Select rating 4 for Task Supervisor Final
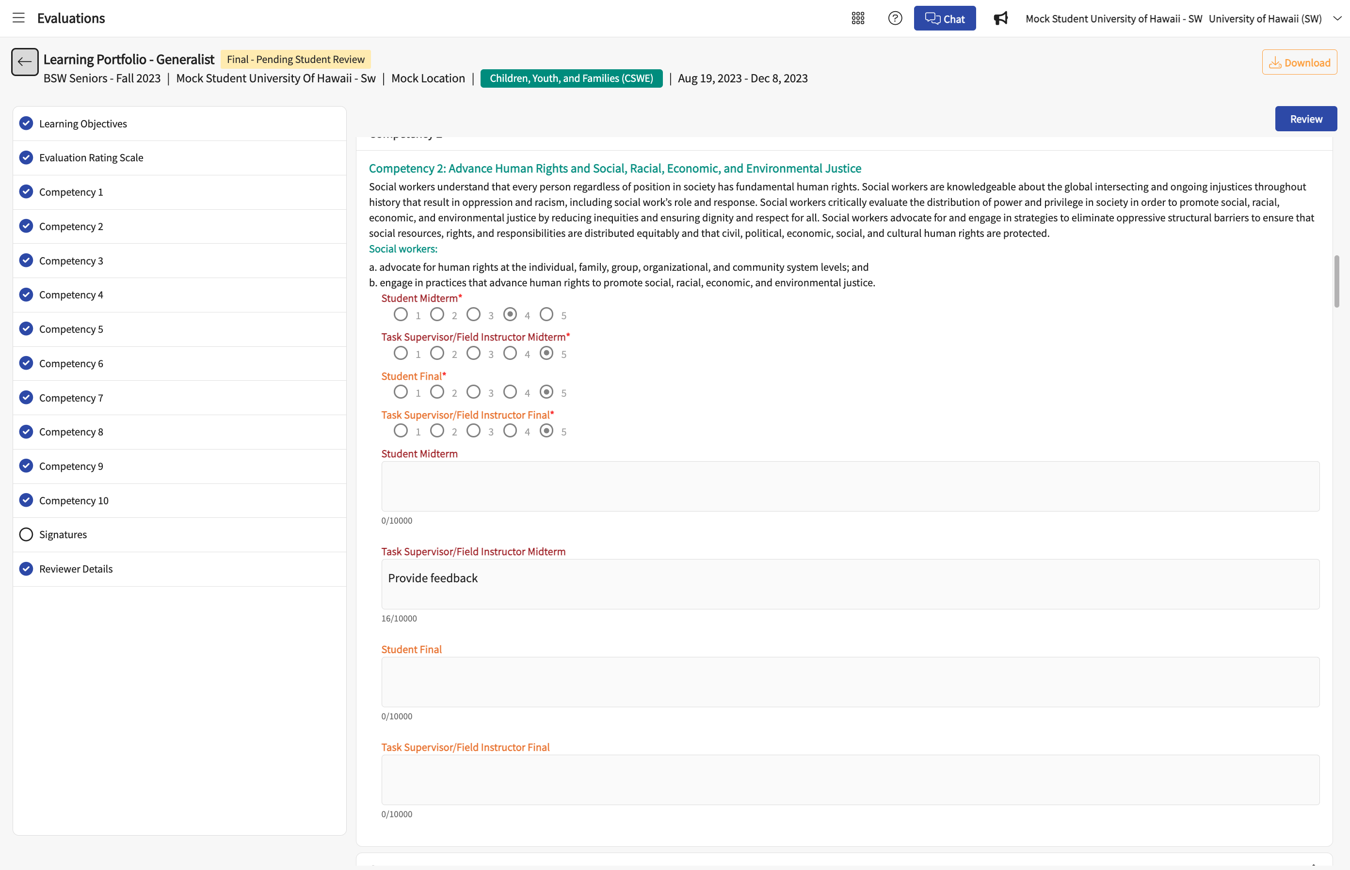Viewport: 1350px width, 870px height. point(510,431)
